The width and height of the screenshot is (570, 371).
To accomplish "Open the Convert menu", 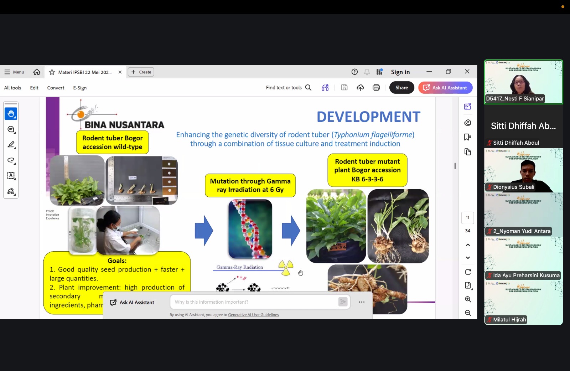I will point(56,88).
